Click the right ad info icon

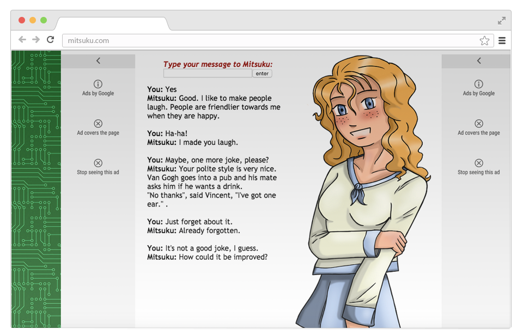479,84
